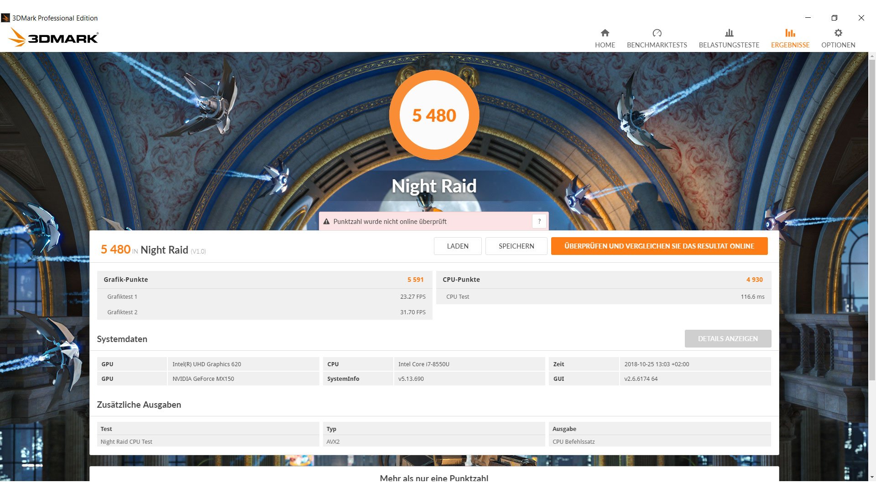Click the Belastungsteste bar-chart icon

(x=729, y=33)
